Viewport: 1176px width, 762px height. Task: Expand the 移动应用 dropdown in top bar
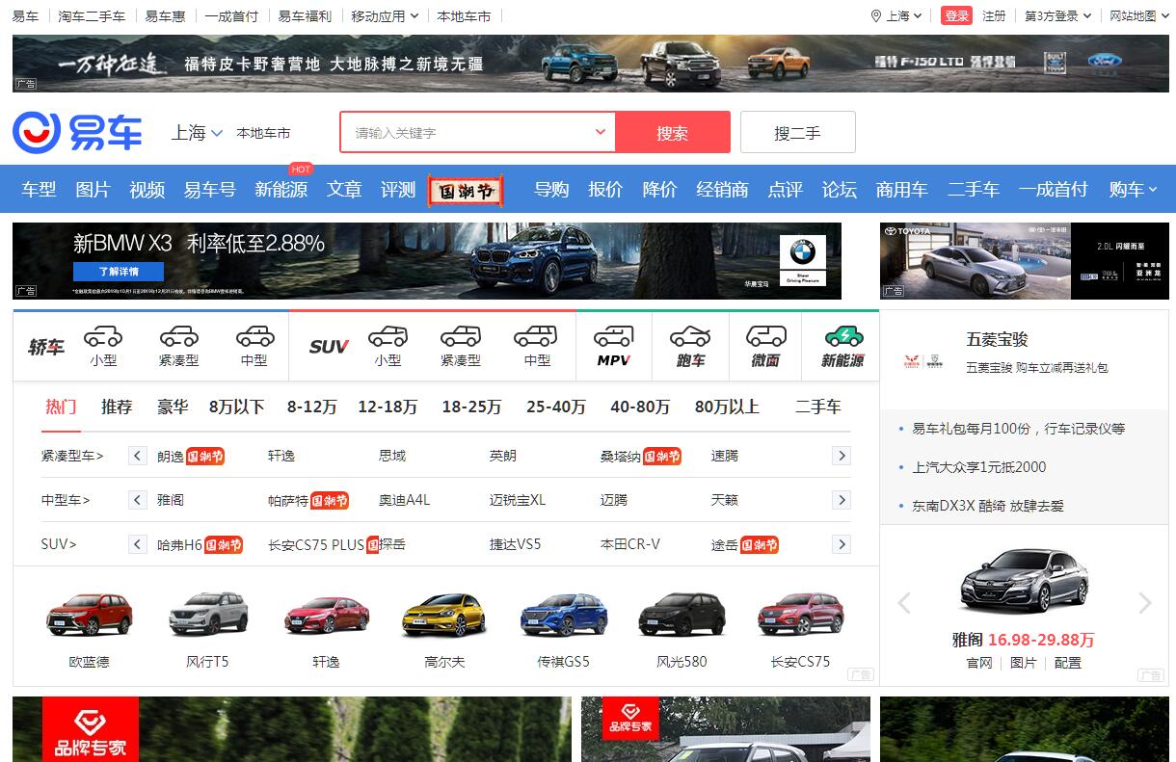click(x=385, y=16)
